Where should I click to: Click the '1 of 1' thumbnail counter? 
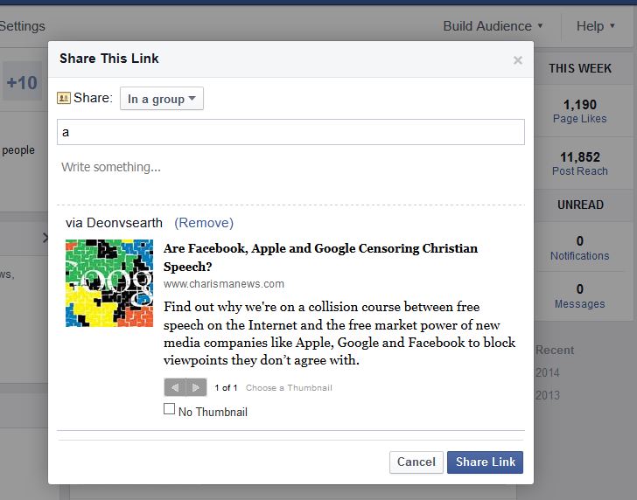tap(226, 387)
